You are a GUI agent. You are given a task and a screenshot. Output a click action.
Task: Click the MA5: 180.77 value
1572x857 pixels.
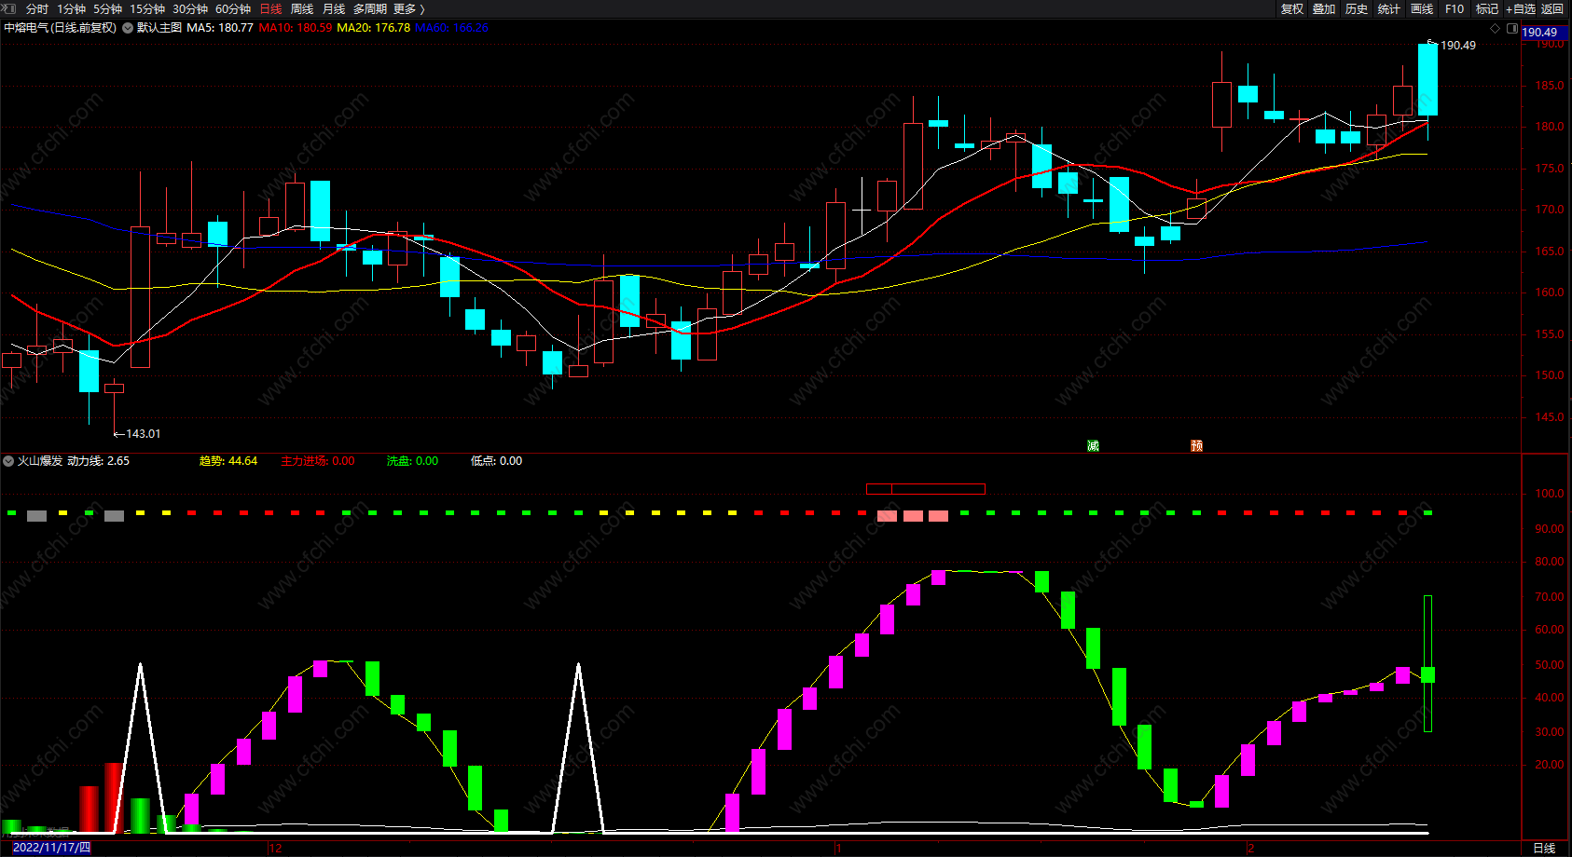pyautogui.click(x=220, y=28)
